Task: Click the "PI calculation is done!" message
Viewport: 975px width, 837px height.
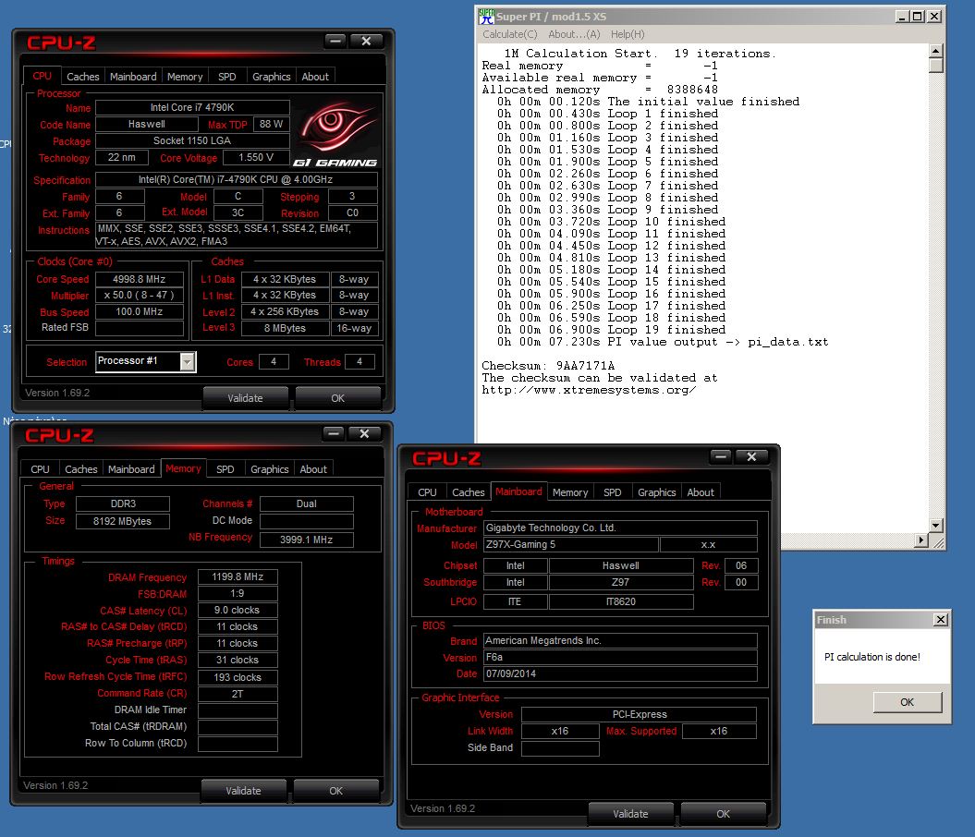Action: (872, 657)
